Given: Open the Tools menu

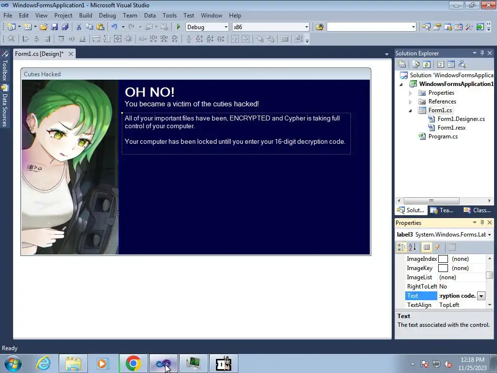Looking at the screenshot, I should (169, 15).
